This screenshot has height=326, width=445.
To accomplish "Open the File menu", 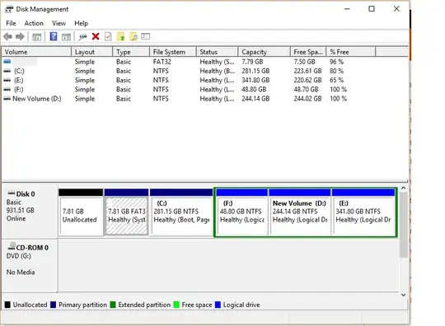I will (11, 23).
